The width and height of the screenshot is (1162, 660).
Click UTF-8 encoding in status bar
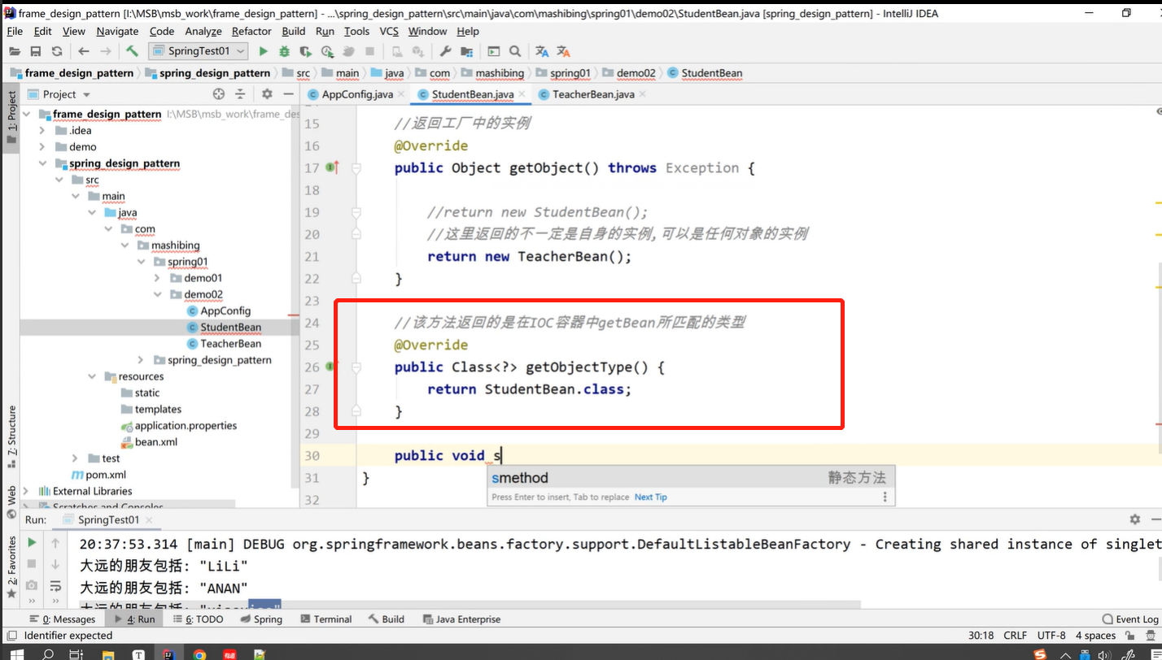[x=1051, y=636]
